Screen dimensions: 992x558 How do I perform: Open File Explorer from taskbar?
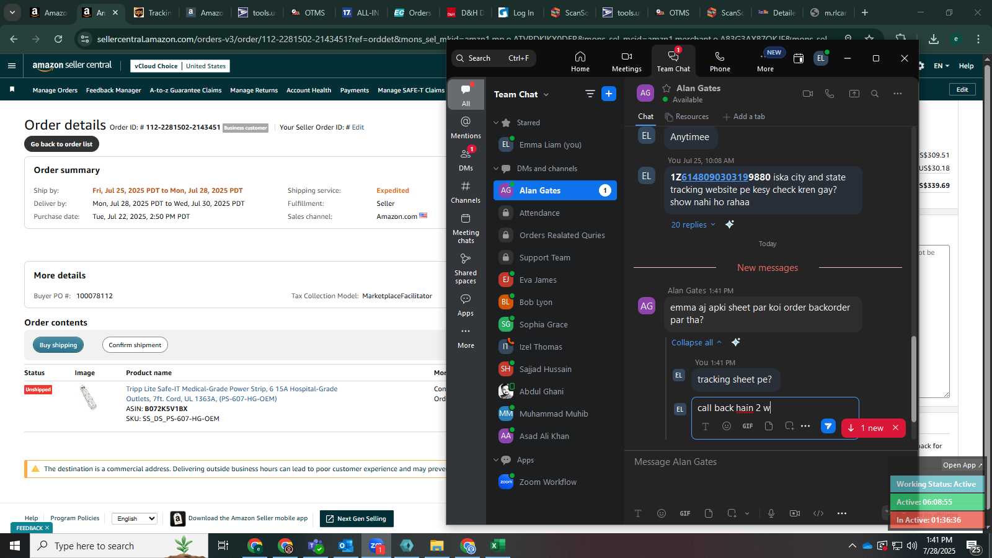click(437, 546)
